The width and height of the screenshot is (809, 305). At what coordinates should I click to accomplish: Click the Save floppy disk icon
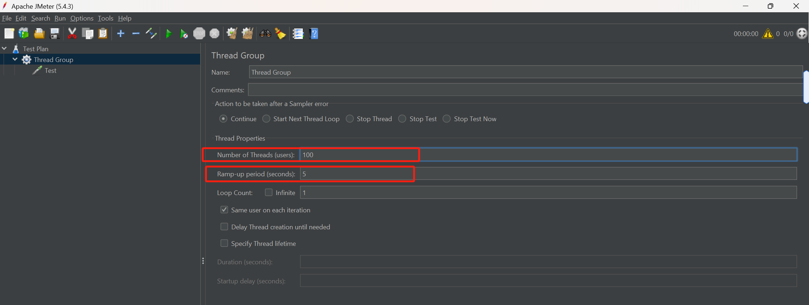coord(55,34)
